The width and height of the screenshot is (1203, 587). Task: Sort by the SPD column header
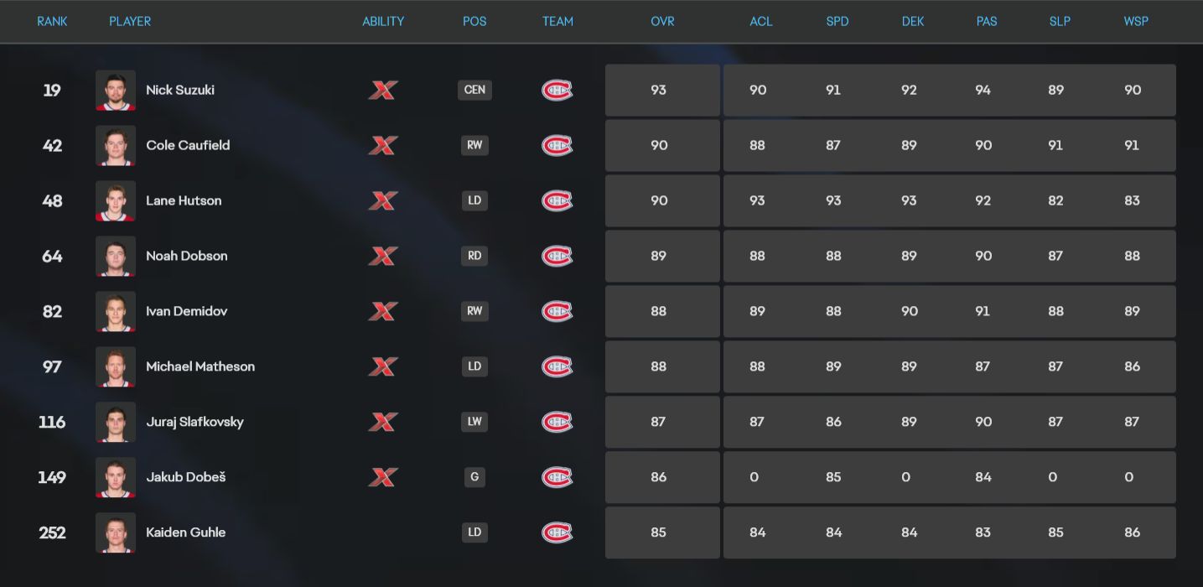[837, 22]
